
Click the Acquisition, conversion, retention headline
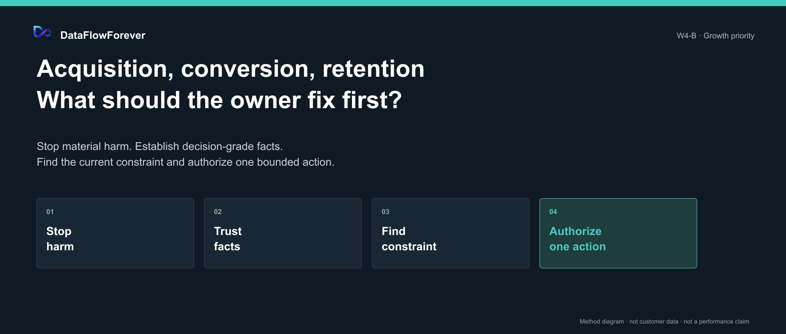point(231,69)
